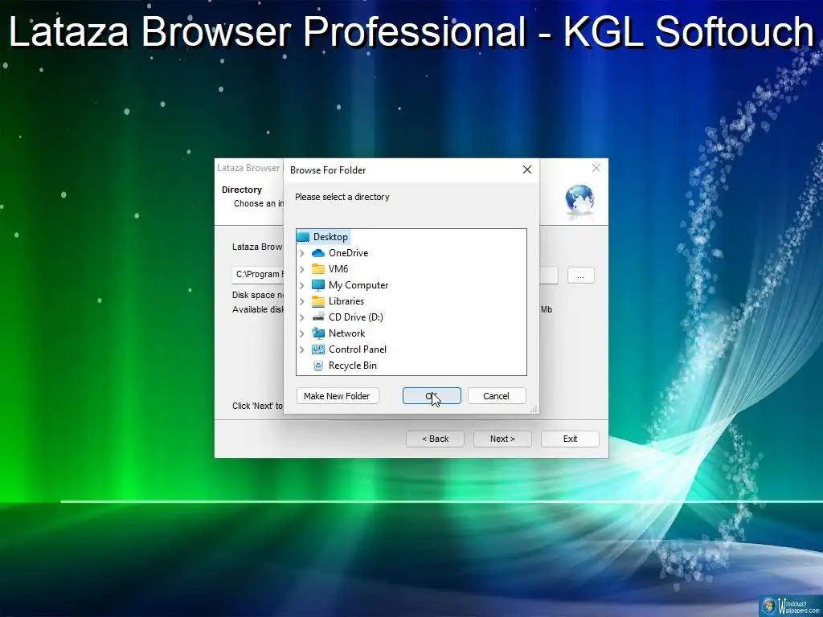Click Next in the installer wizard
Viewport: 823px width, 617px height.
503,439
